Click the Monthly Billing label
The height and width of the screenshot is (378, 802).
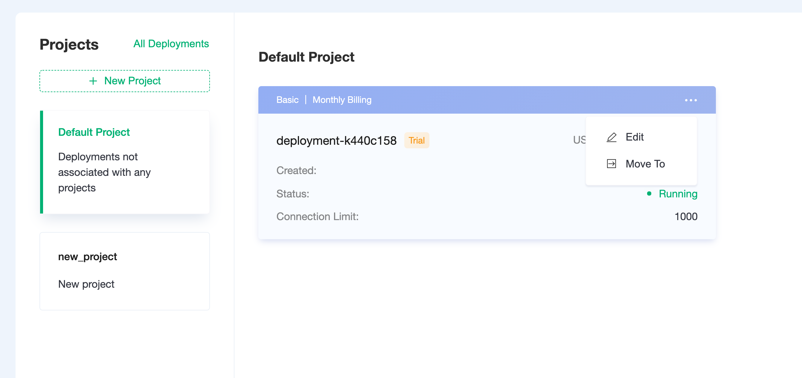pyautogui.click(x=342, y=100)
